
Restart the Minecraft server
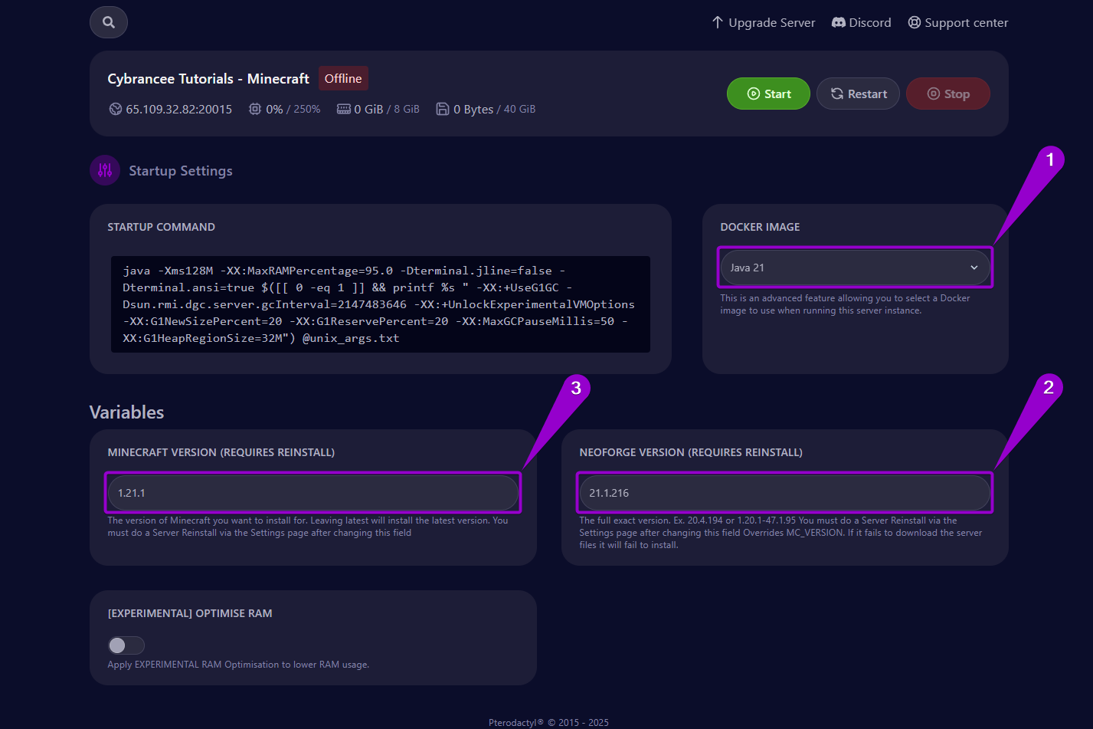[x=858, y=93]
